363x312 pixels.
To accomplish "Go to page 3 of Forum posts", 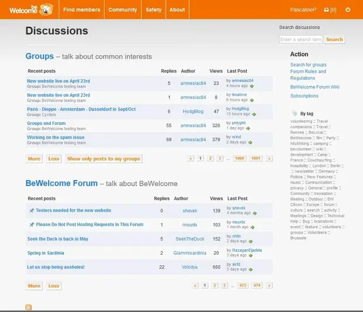I will coord(224,286).
